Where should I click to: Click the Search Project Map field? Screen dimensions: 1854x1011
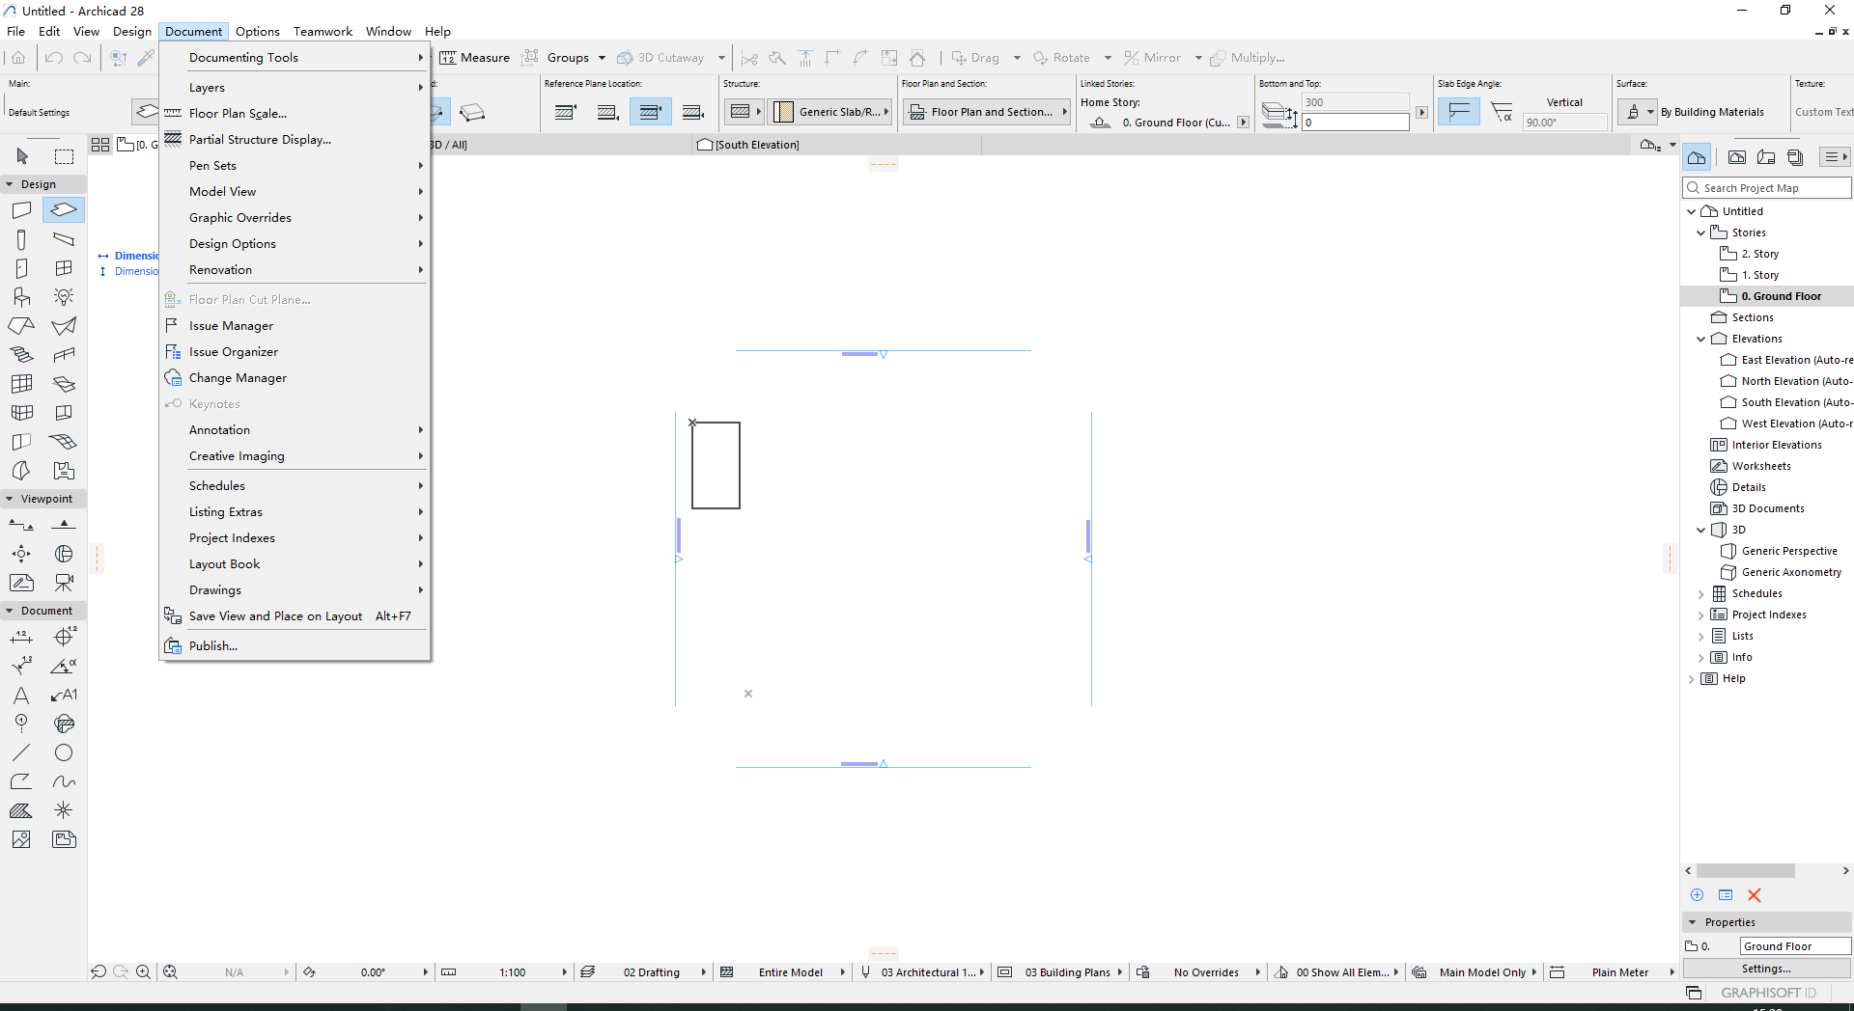[x=1767, y=188]
